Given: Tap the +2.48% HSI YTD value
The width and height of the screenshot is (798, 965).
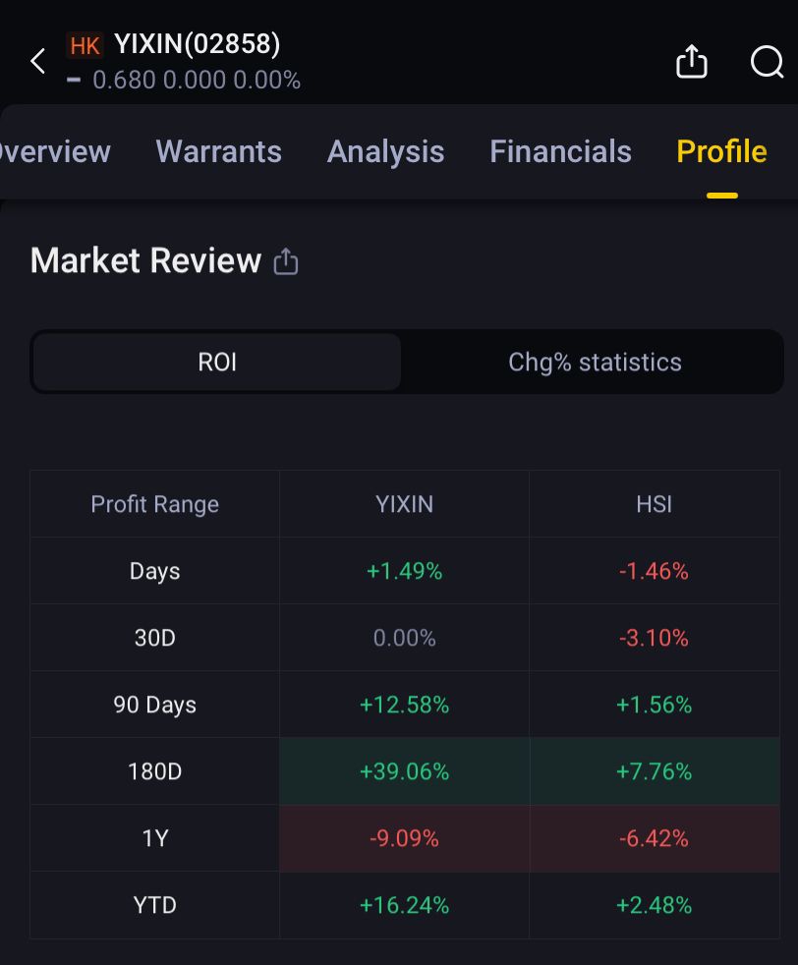Looking at the screenshot, I should 655,905.
